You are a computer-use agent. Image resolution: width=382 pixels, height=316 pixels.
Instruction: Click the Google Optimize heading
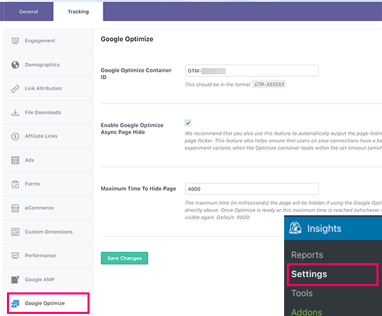[x=127, y=39]
